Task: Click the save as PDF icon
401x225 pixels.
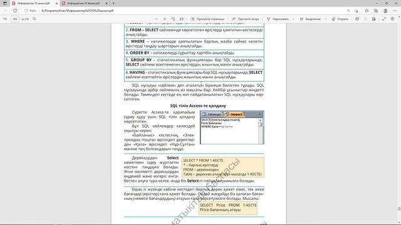Action: click(x=374, y=19)
